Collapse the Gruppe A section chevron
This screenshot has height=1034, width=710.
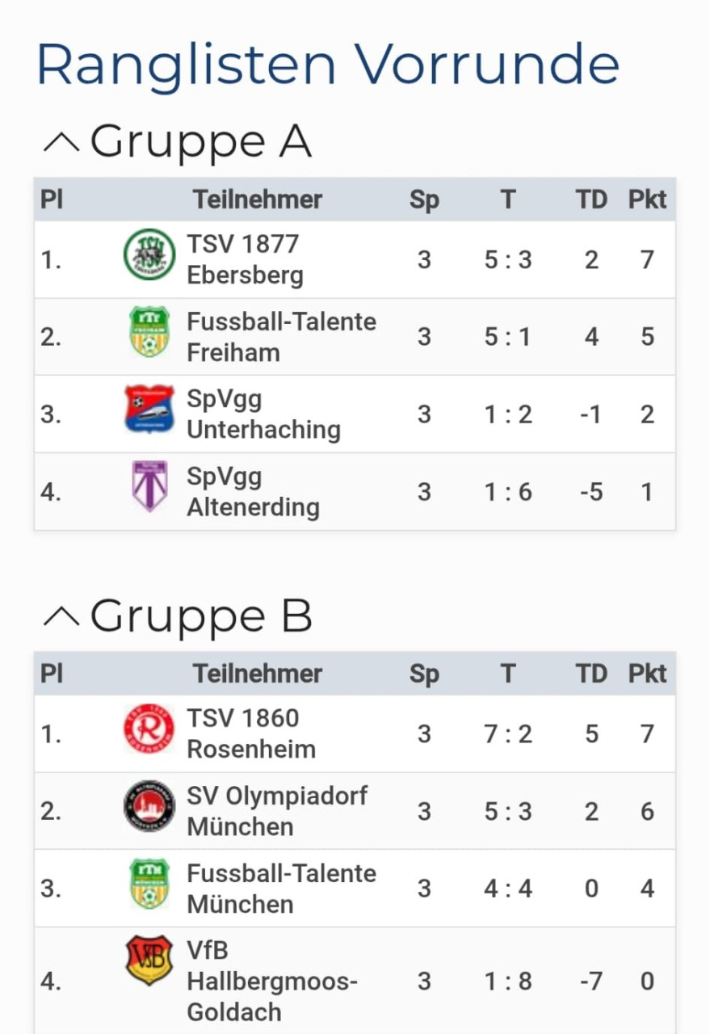pos(61,143)
